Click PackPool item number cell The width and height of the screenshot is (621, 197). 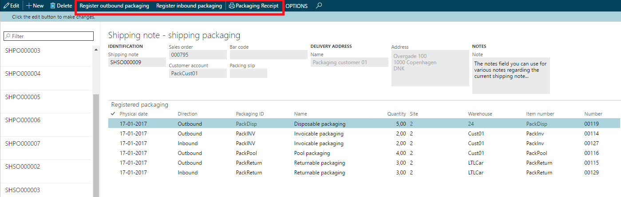point(537,153)
